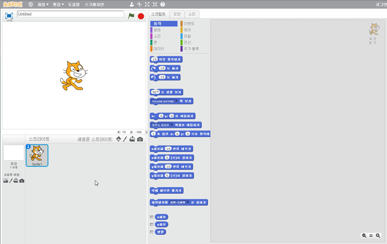Screen dimensions: 387x244
Task: Click the globe language icon
Action: click(31, 4)
